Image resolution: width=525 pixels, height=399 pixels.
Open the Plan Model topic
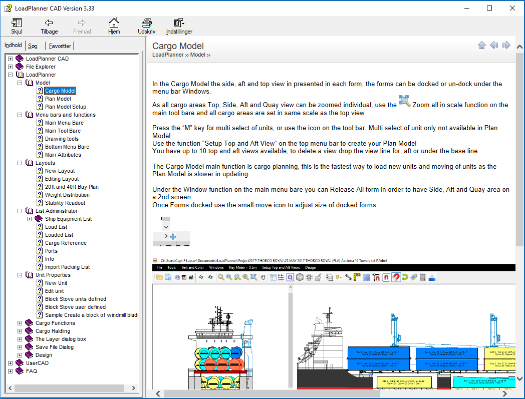point(58,99)
